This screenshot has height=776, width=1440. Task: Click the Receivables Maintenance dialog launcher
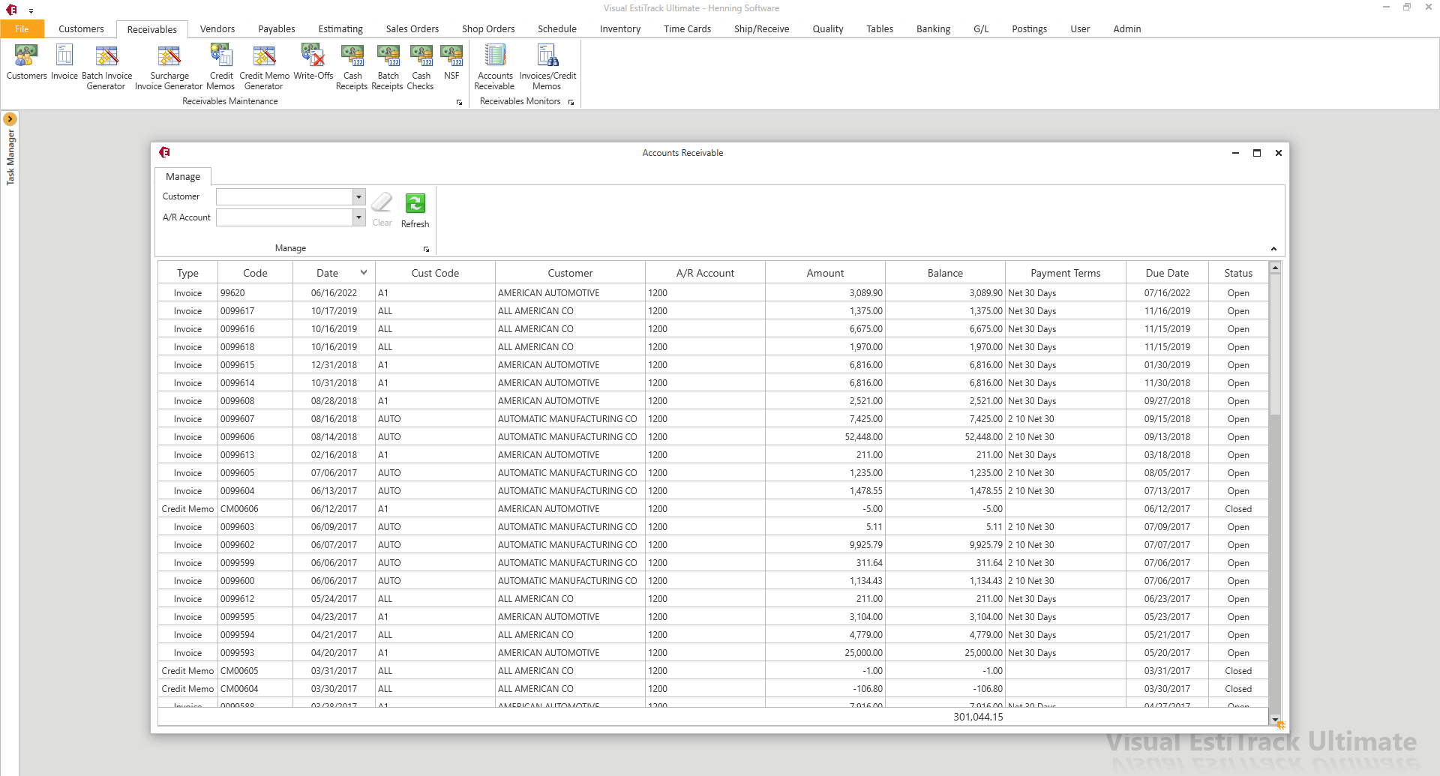[x=459, y=103]
